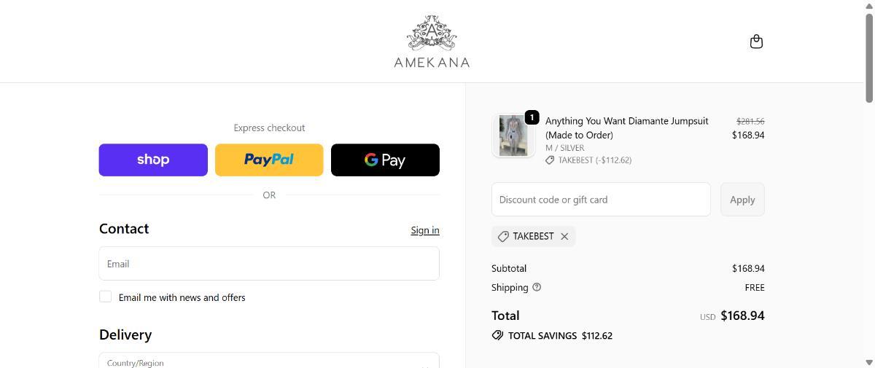
Task: Click the Amekana logo
Action: [x=432, y=42]
